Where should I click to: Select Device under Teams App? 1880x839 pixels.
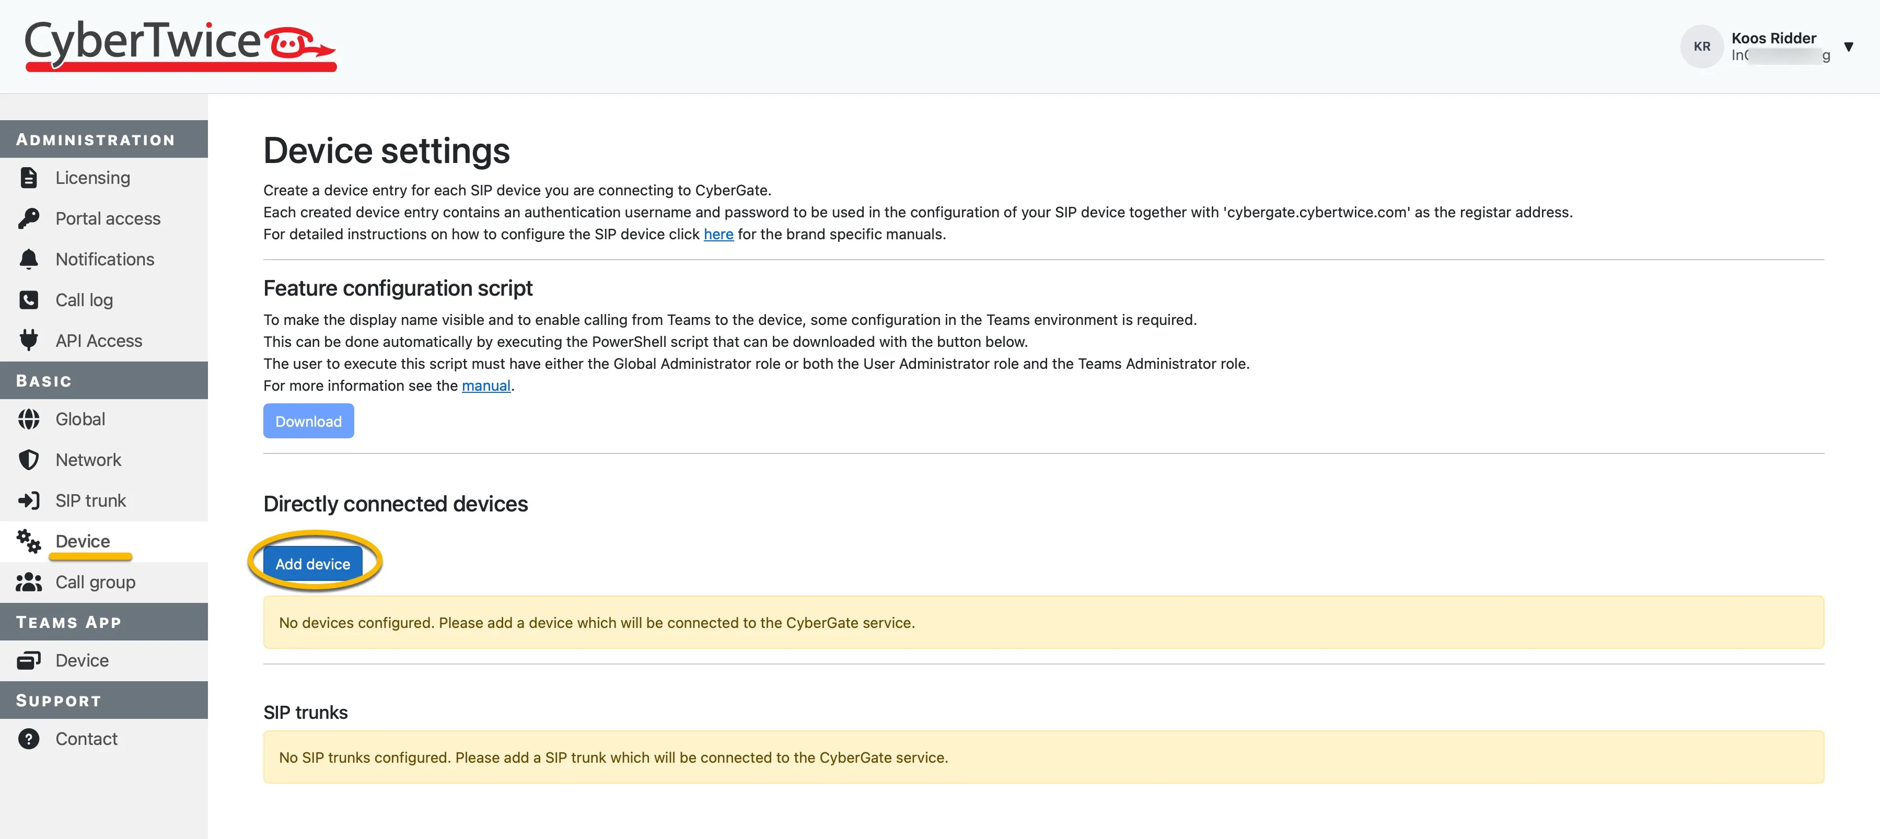pyautogui.click(x=103, y=660)
